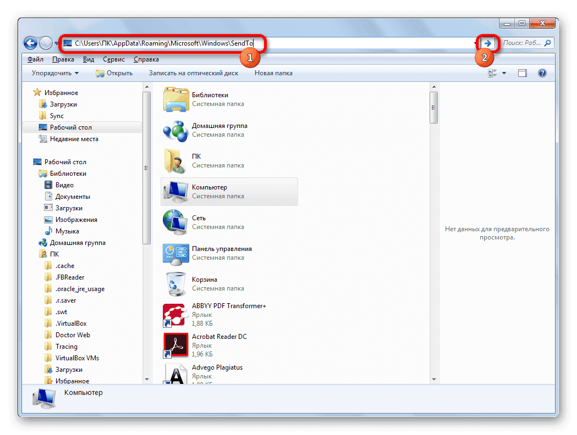577x435 pixels.
Task: Open the Вид menu
Action: [89, 59]
